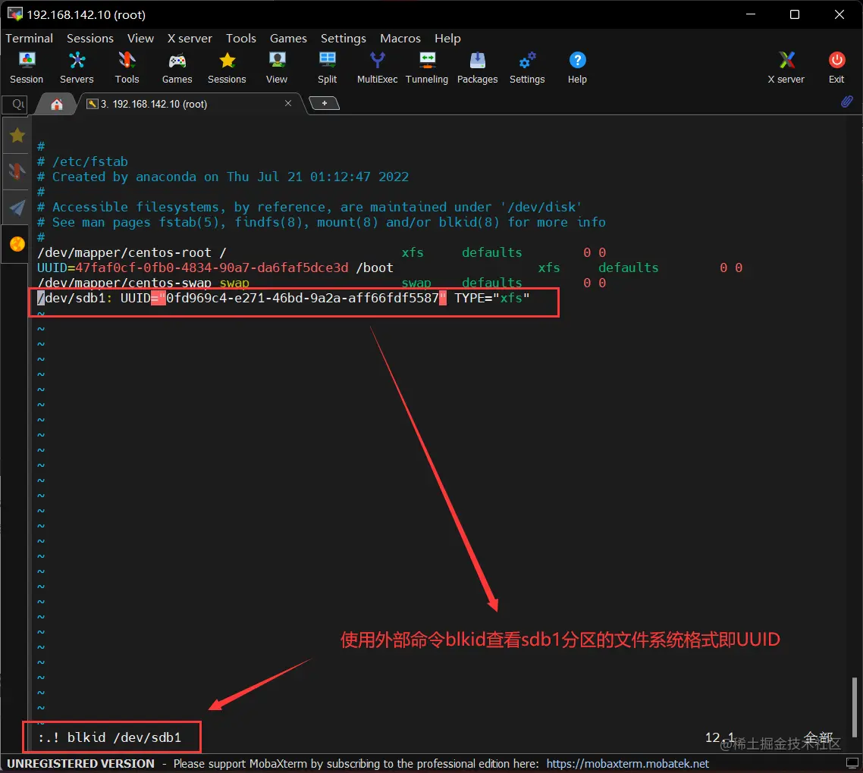
Task: Open the Session toolbar icon
Action: (x=27, y=67)
